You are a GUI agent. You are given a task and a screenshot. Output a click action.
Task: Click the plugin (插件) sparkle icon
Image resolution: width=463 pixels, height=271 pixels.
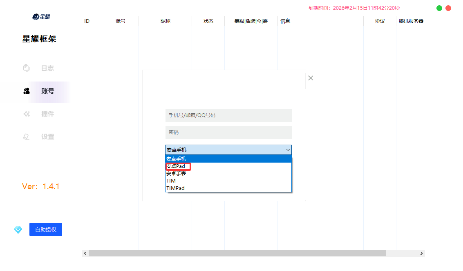pyautogui.click(x=27, y=114)
